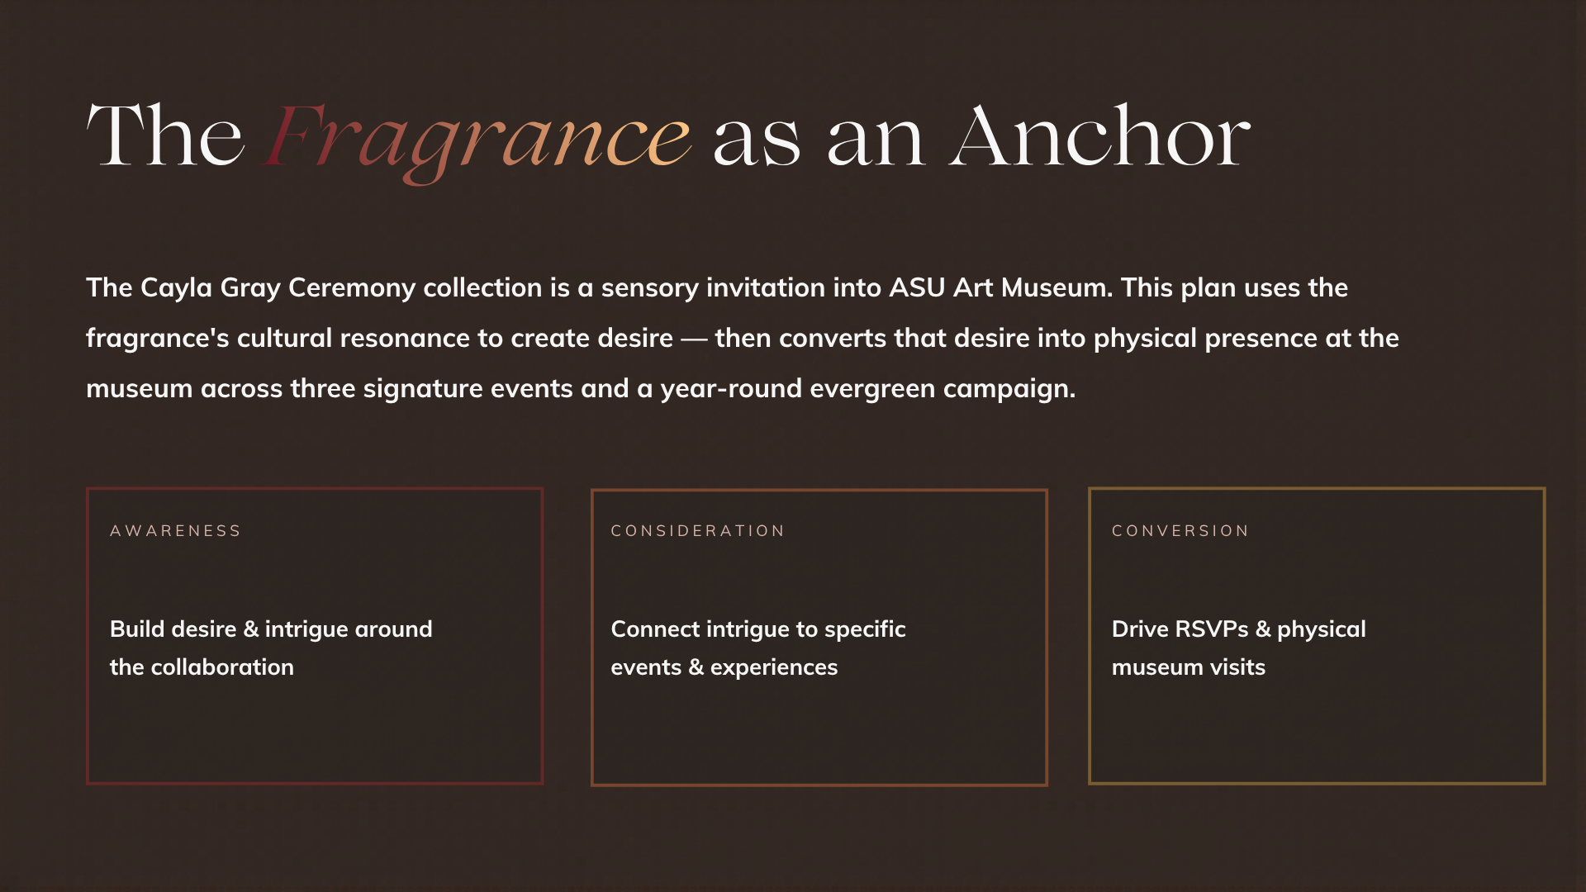Click the 'CONVERSION' card label
1586x892 pixels.
click(1180, 531)
